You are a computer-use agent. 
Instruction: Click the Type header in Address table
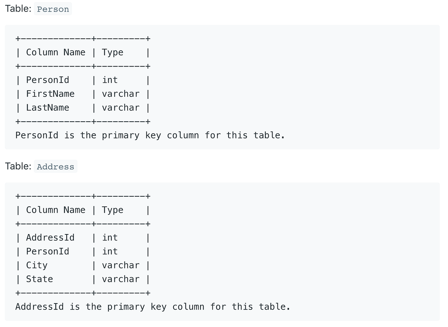112,210
